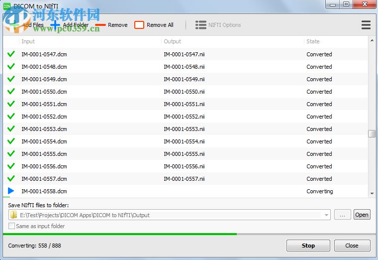The width and height of the screenshot is (378, 260).
Task: Click the red Remove minus icon
Action: [x=100, y=25]
